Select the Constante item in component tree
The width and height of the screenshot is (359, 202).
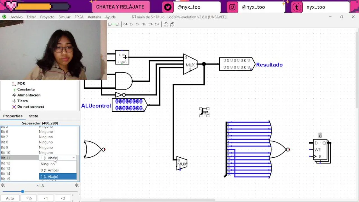26,89
